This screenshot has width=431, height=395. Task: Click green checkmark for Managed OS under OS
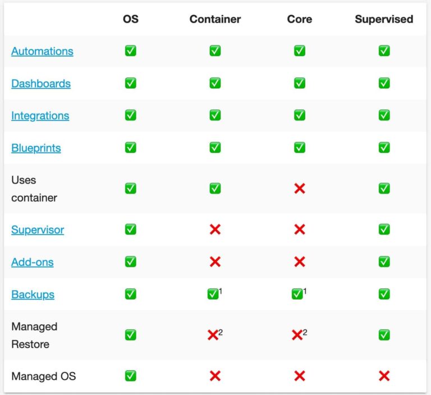[131, 376]
